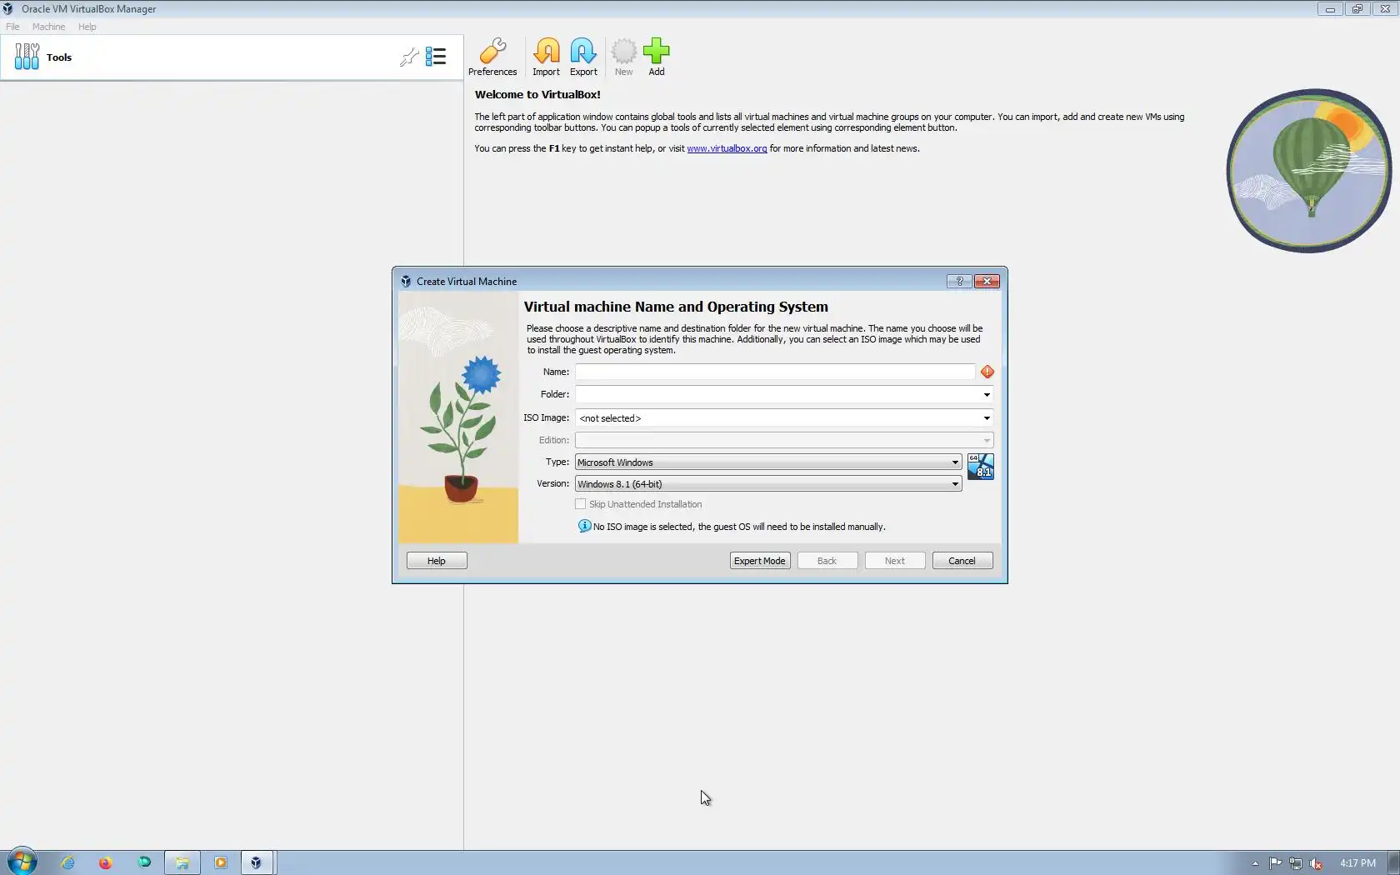The width and height of the screenshot is (1400, 875).
Task: Click the Next button
Action: [895, 561]
